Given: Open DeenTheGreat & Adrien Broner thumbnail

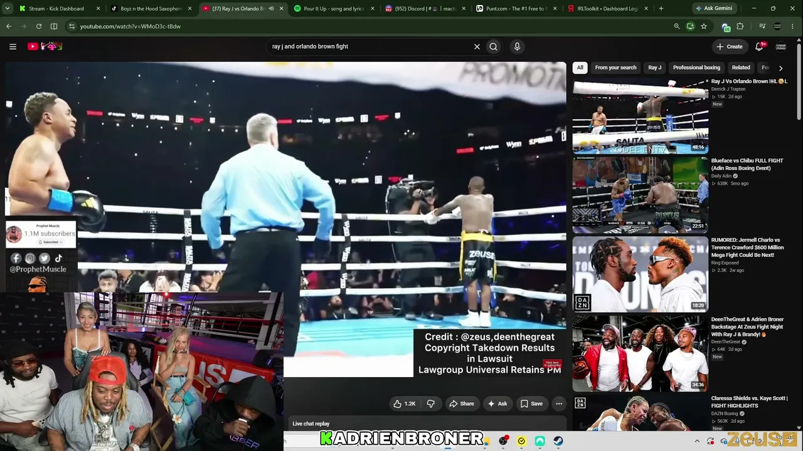Looking at the screenshot, I should pos(641,353).
